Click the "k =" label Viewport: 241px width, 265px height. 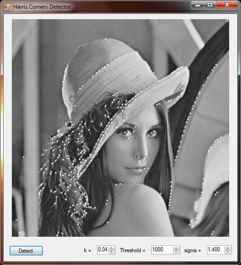(87, 251)
